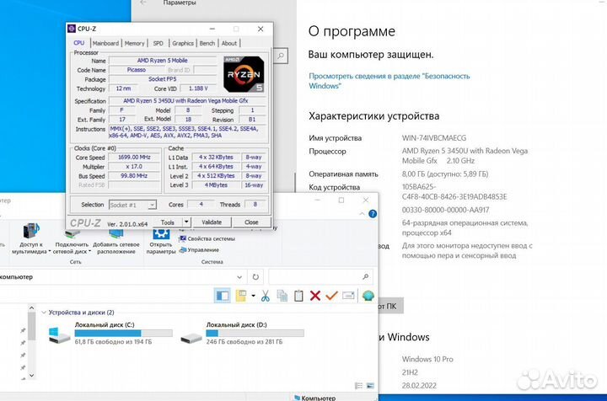Open the Mainboard tab in CPU-Z
Viewport: 607px width, 401px height.
coord(105,43)
